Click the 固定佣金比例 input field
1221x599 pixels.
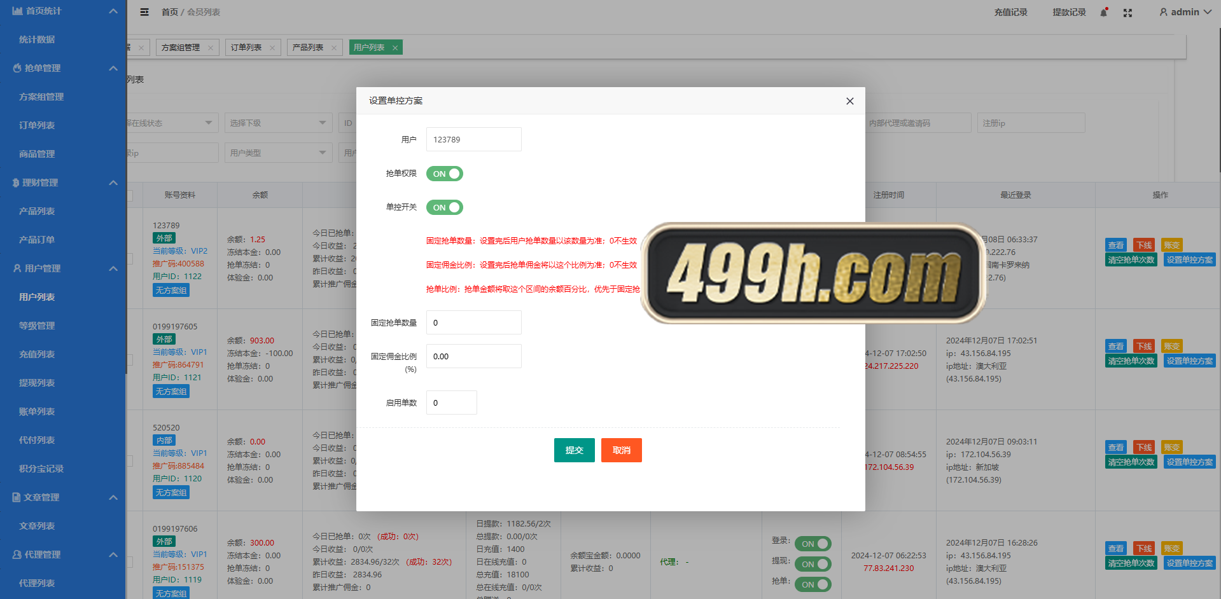click(473, 356)
